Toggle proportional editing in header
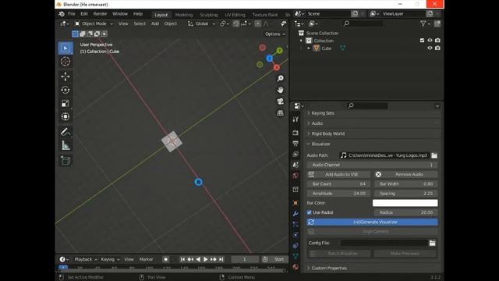 click(x=257, y=23)
